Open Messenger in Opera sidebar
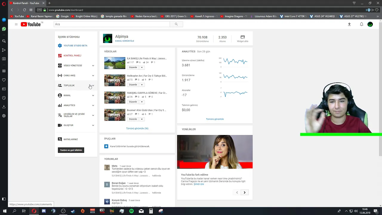 (x=4, y=20)
